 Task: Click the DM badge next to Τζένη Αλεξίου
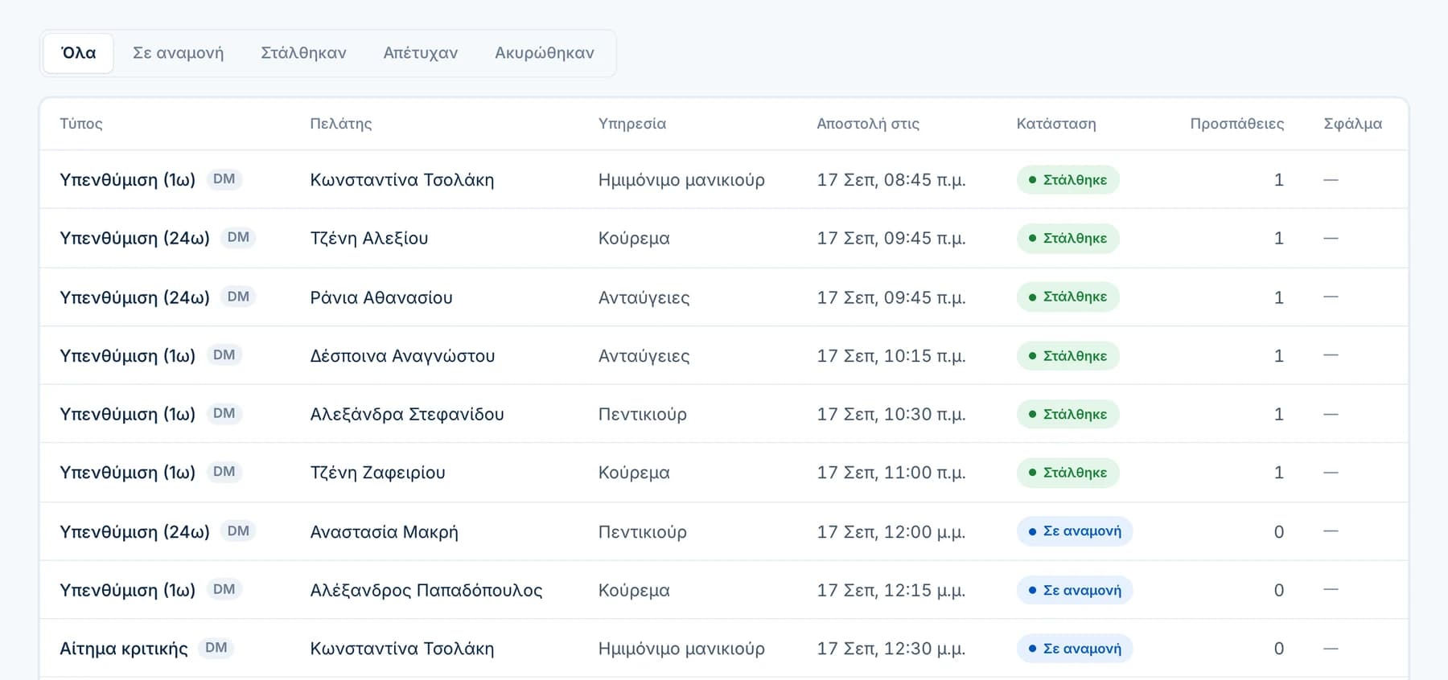coord(238,238)
